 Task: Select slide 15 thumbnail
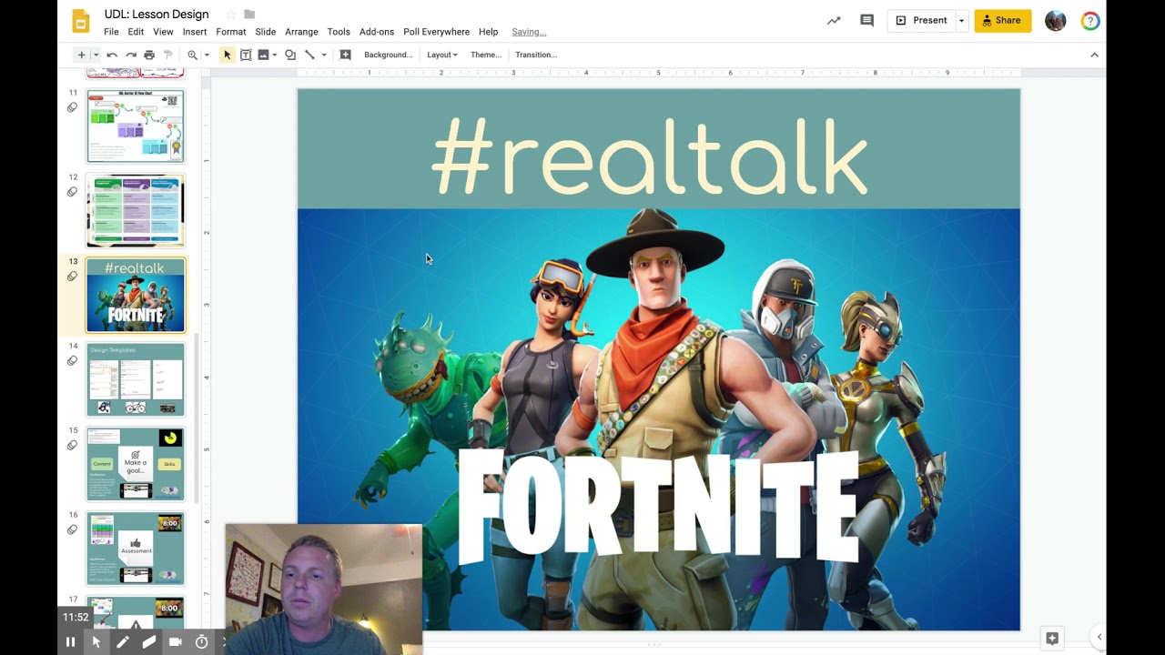(x=136, y=464)
